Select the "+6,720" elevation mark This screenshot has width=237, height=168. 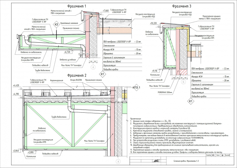[67, 52]
